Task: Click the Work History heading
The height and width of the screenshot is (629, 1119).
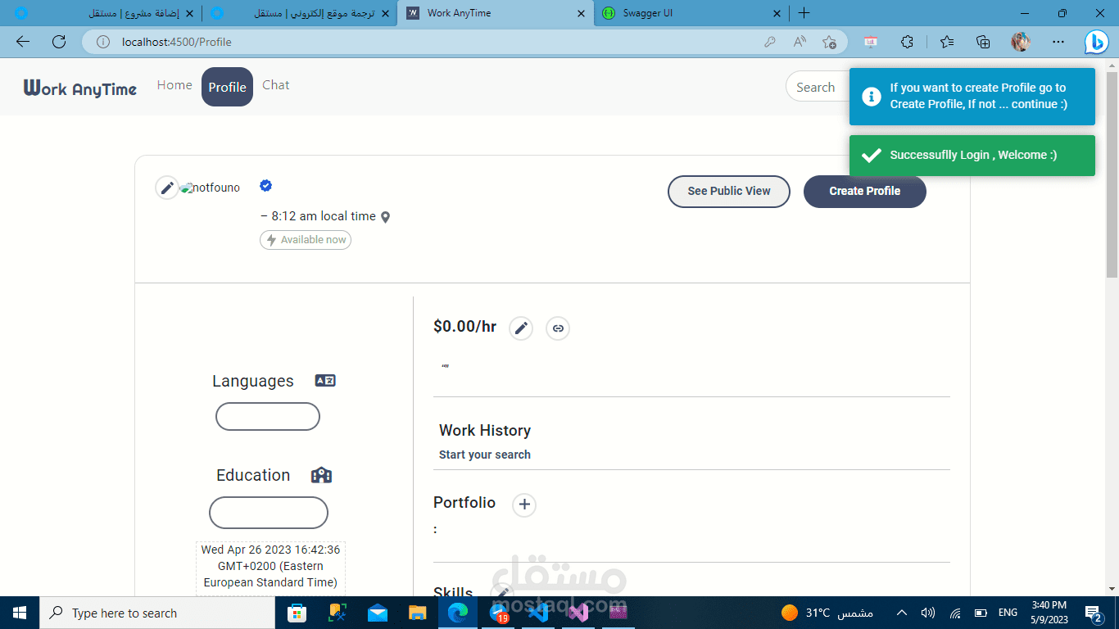Action: click(485, 431)
